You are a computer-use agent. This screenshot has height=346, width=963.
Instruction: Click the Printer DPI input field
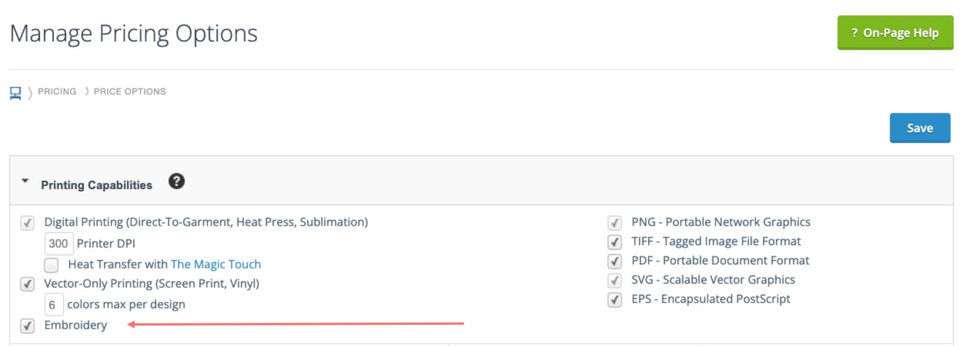59,244
